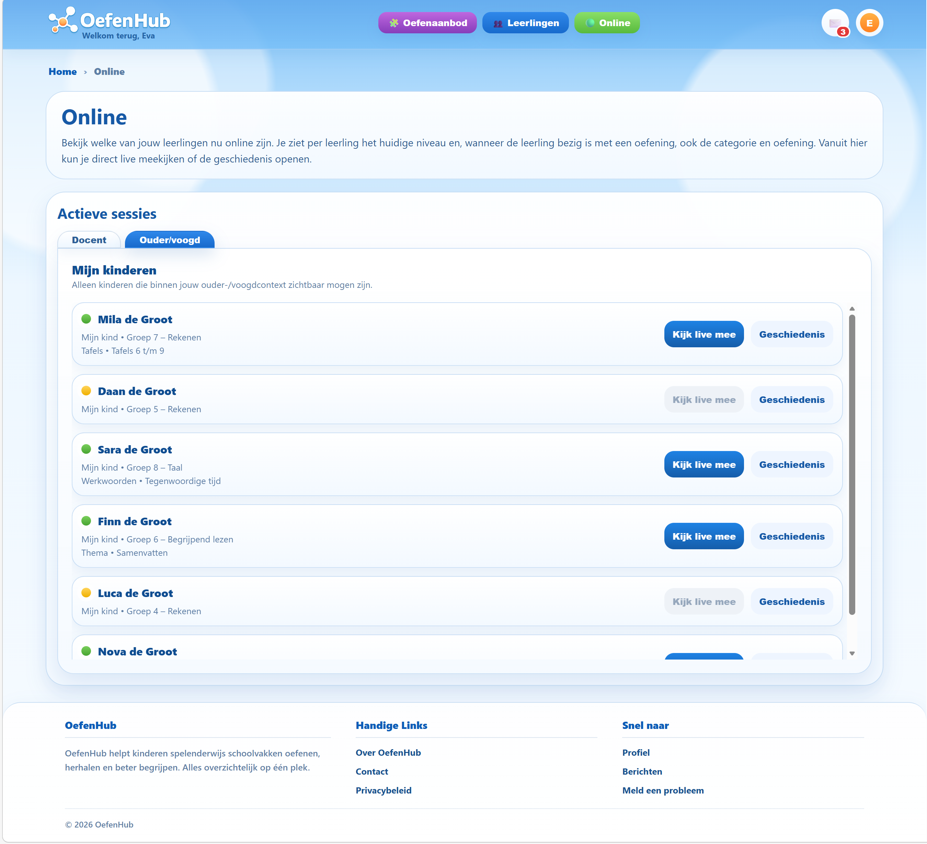This screenshot has height=844, width=927.
Task: Select the Ouder/voogd tab
Action: click(x=170, y=240)
